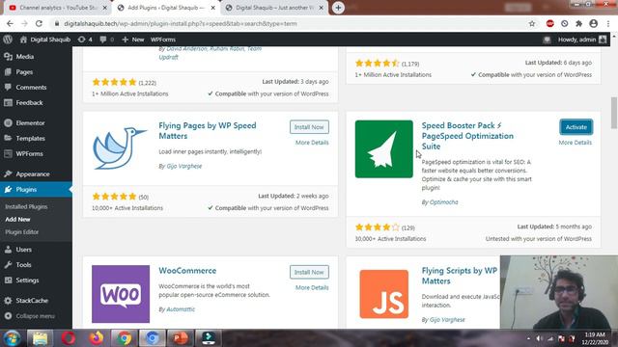The height and width of the screenshot is (347, 618).
Task: Open the New content menu
Action: 133,40
